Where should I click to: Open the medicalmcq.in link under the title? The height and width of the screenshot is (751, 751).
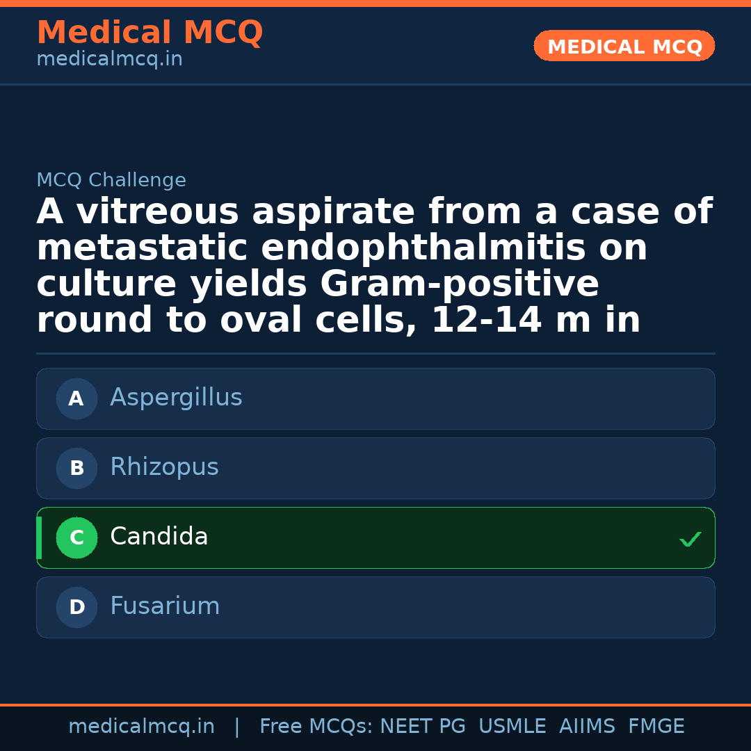click(109, 59)
